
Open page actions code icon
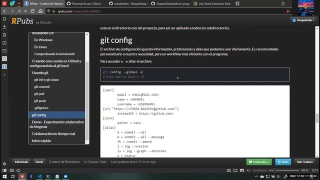click(x=248, y=170)
